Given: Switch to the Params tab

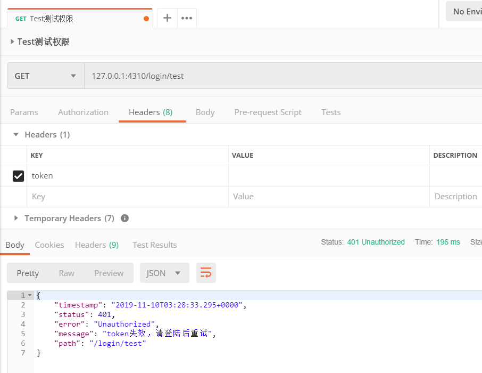Looking at the screenshot, I should [24, 112].
